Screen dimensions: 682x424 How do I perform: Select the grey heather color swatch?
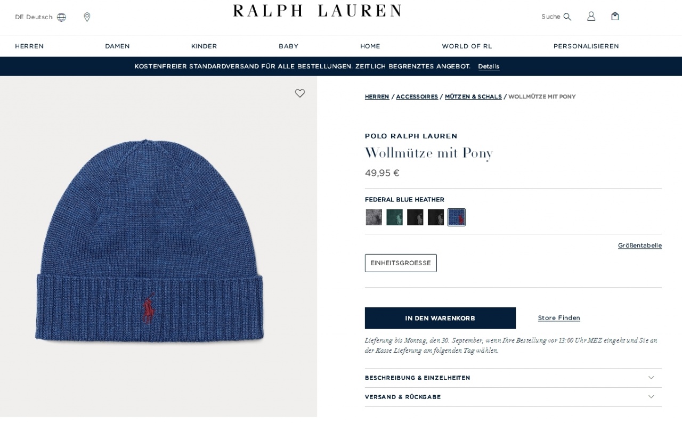(x=374, y=217)
